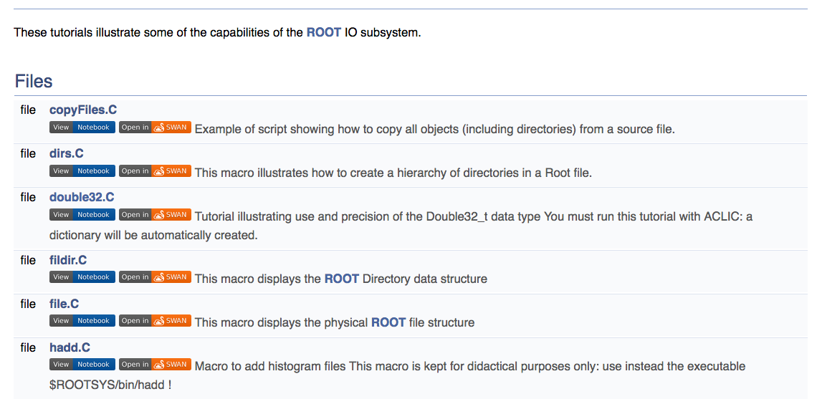Open the copyFiles.C file link

point(82,110)
